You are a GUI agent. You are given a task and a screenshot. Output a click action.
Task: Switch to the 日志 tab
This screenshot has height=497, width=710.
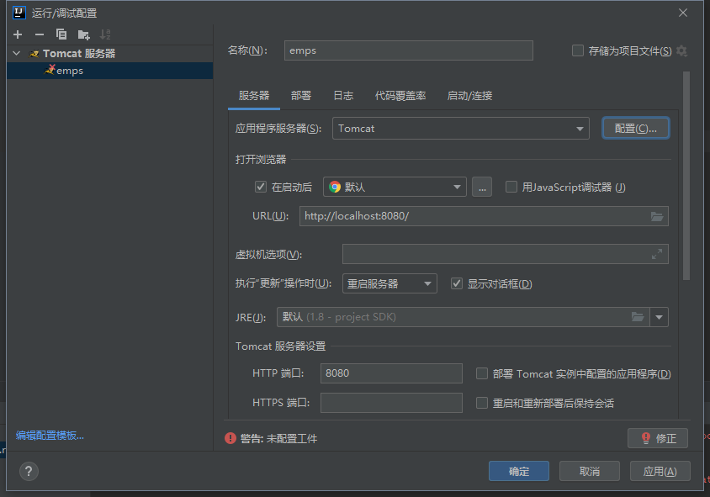(343, 96)
